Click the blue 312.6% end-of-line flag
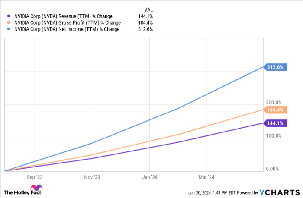This screenshot has width=303, height=198. [x=275, y=67]
